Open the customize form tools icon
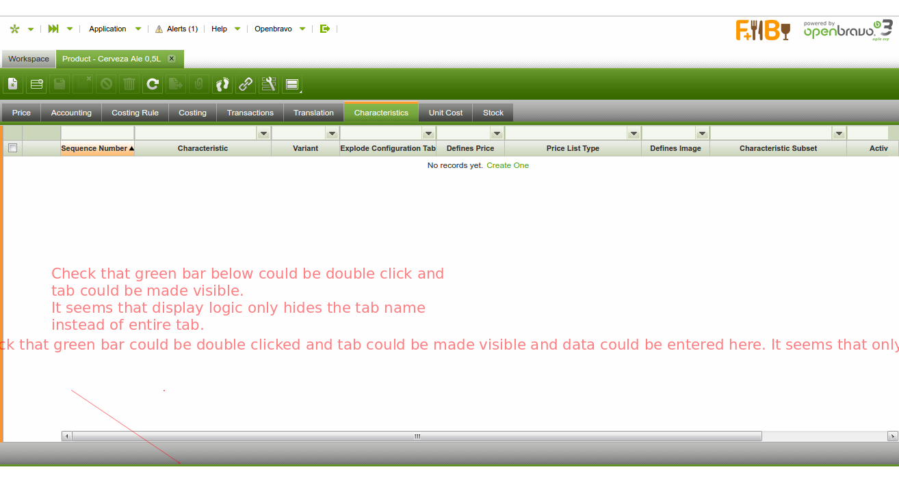The image size is (899, 478). pos(269,84)
